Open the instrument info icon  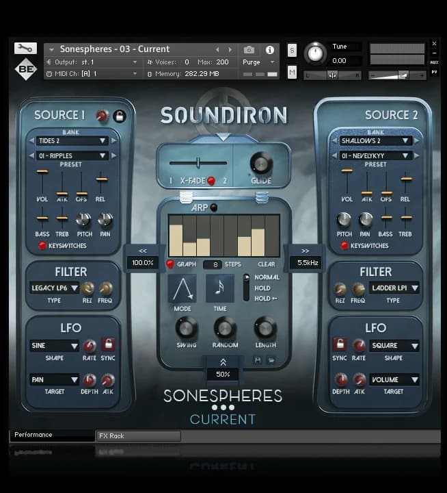[x=270, y=50]
